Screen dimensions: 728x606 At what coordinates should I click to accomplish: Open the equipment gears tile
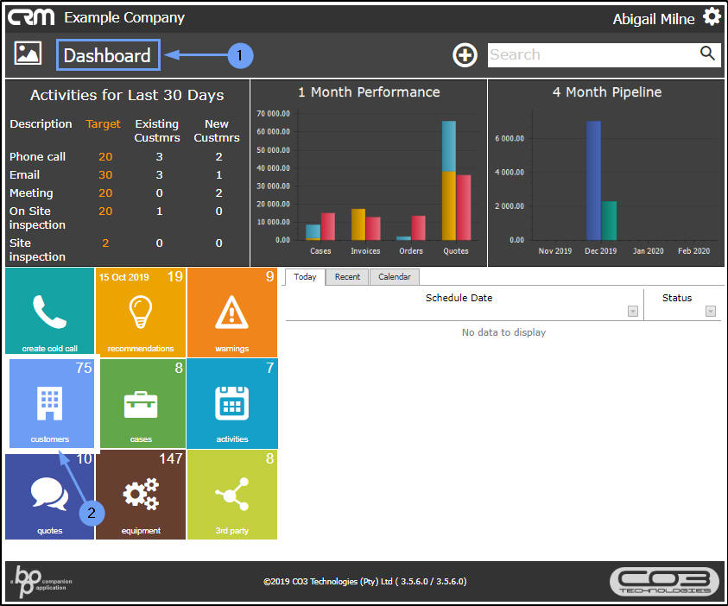pos(140,495)
